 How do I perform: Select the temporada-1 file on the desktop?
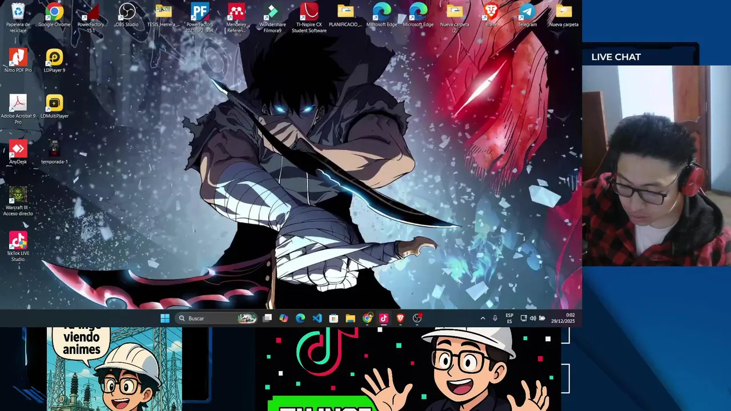pyautogui.click(x=54, y=152)
